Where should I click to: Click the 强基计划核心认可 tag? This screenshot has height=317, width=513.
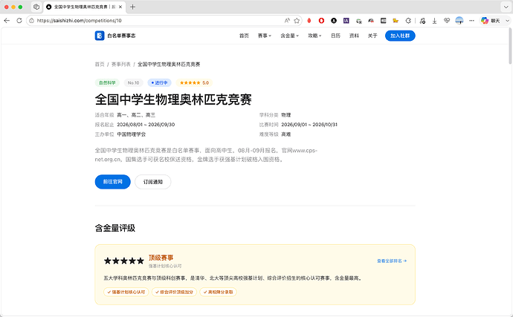[126, 293]
